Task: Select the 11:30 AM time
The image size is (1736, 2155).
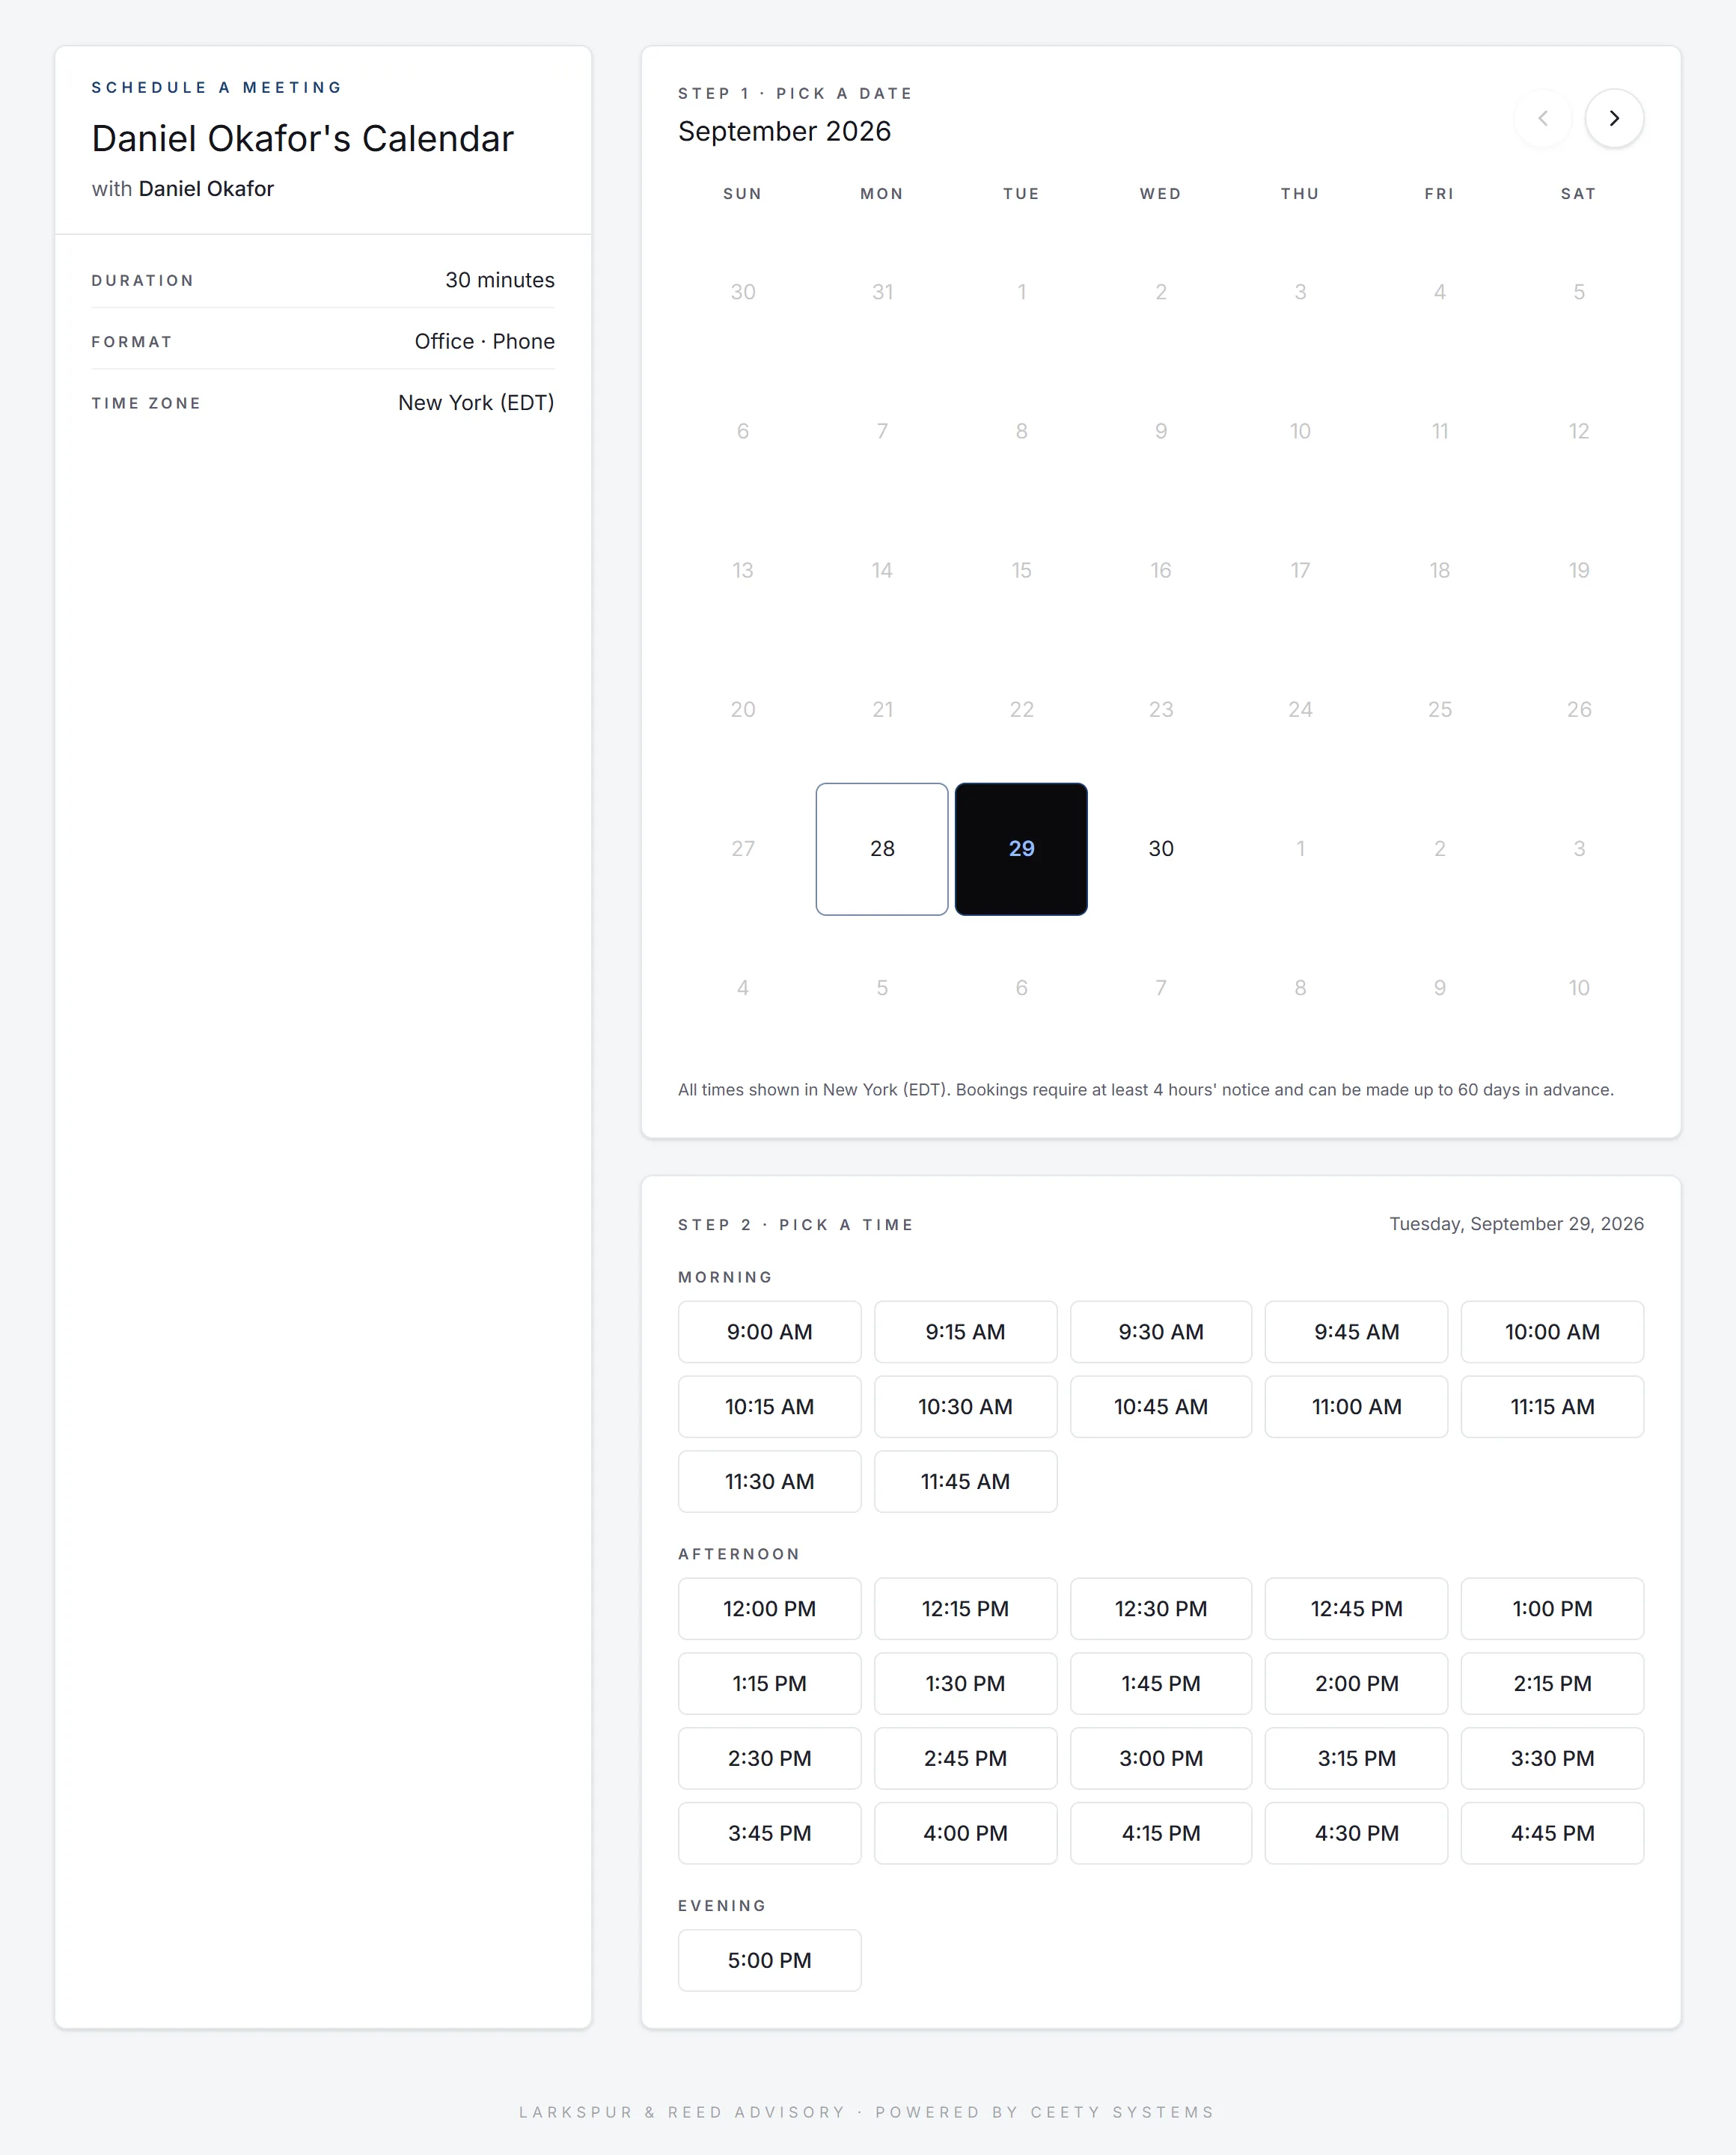Action: click(769, 1482)
